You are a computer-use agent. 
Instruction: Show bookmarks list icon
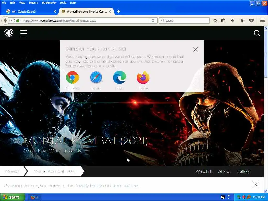click(223, 20)
